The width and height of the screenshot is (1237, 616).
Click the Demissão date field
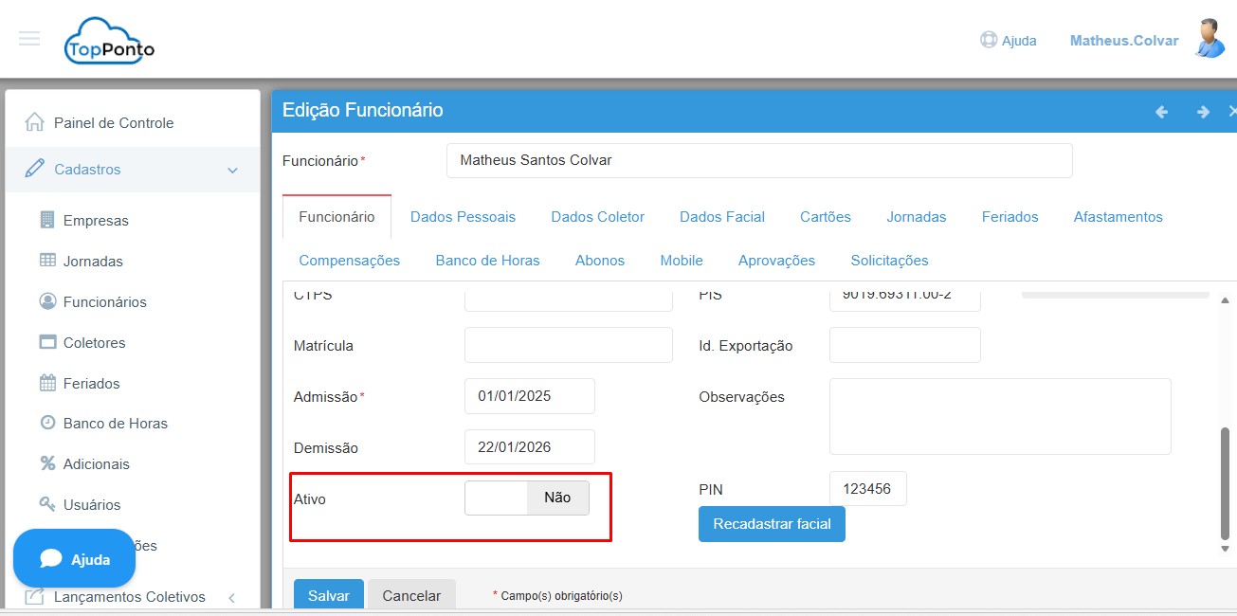529,447
